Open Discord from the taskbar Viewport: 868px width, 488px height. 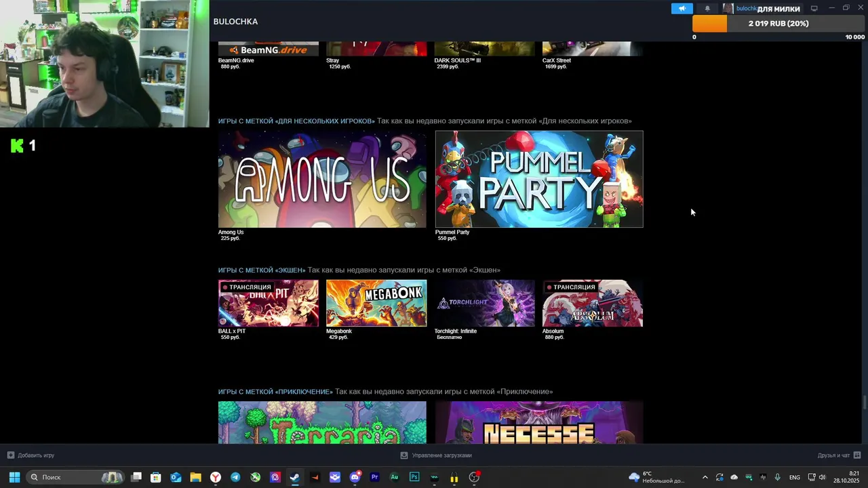coord(355,477)
